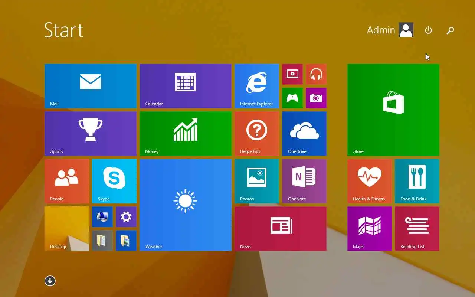Image resolution: width=475 pixels, height=297 pixels.
Task: Launch the OneNote tile
Action: click(304, 181)
